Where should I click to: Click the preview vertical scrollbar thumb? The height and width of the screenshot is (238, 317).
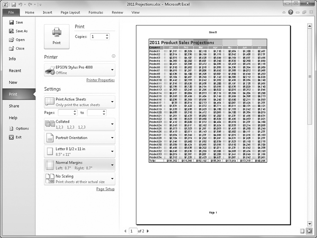pyautogui.click(x=309, y=77)
